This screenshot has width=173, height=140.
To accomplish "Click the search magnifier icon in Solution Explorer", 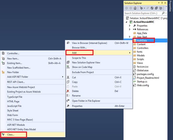I will (x=163, y=13).
